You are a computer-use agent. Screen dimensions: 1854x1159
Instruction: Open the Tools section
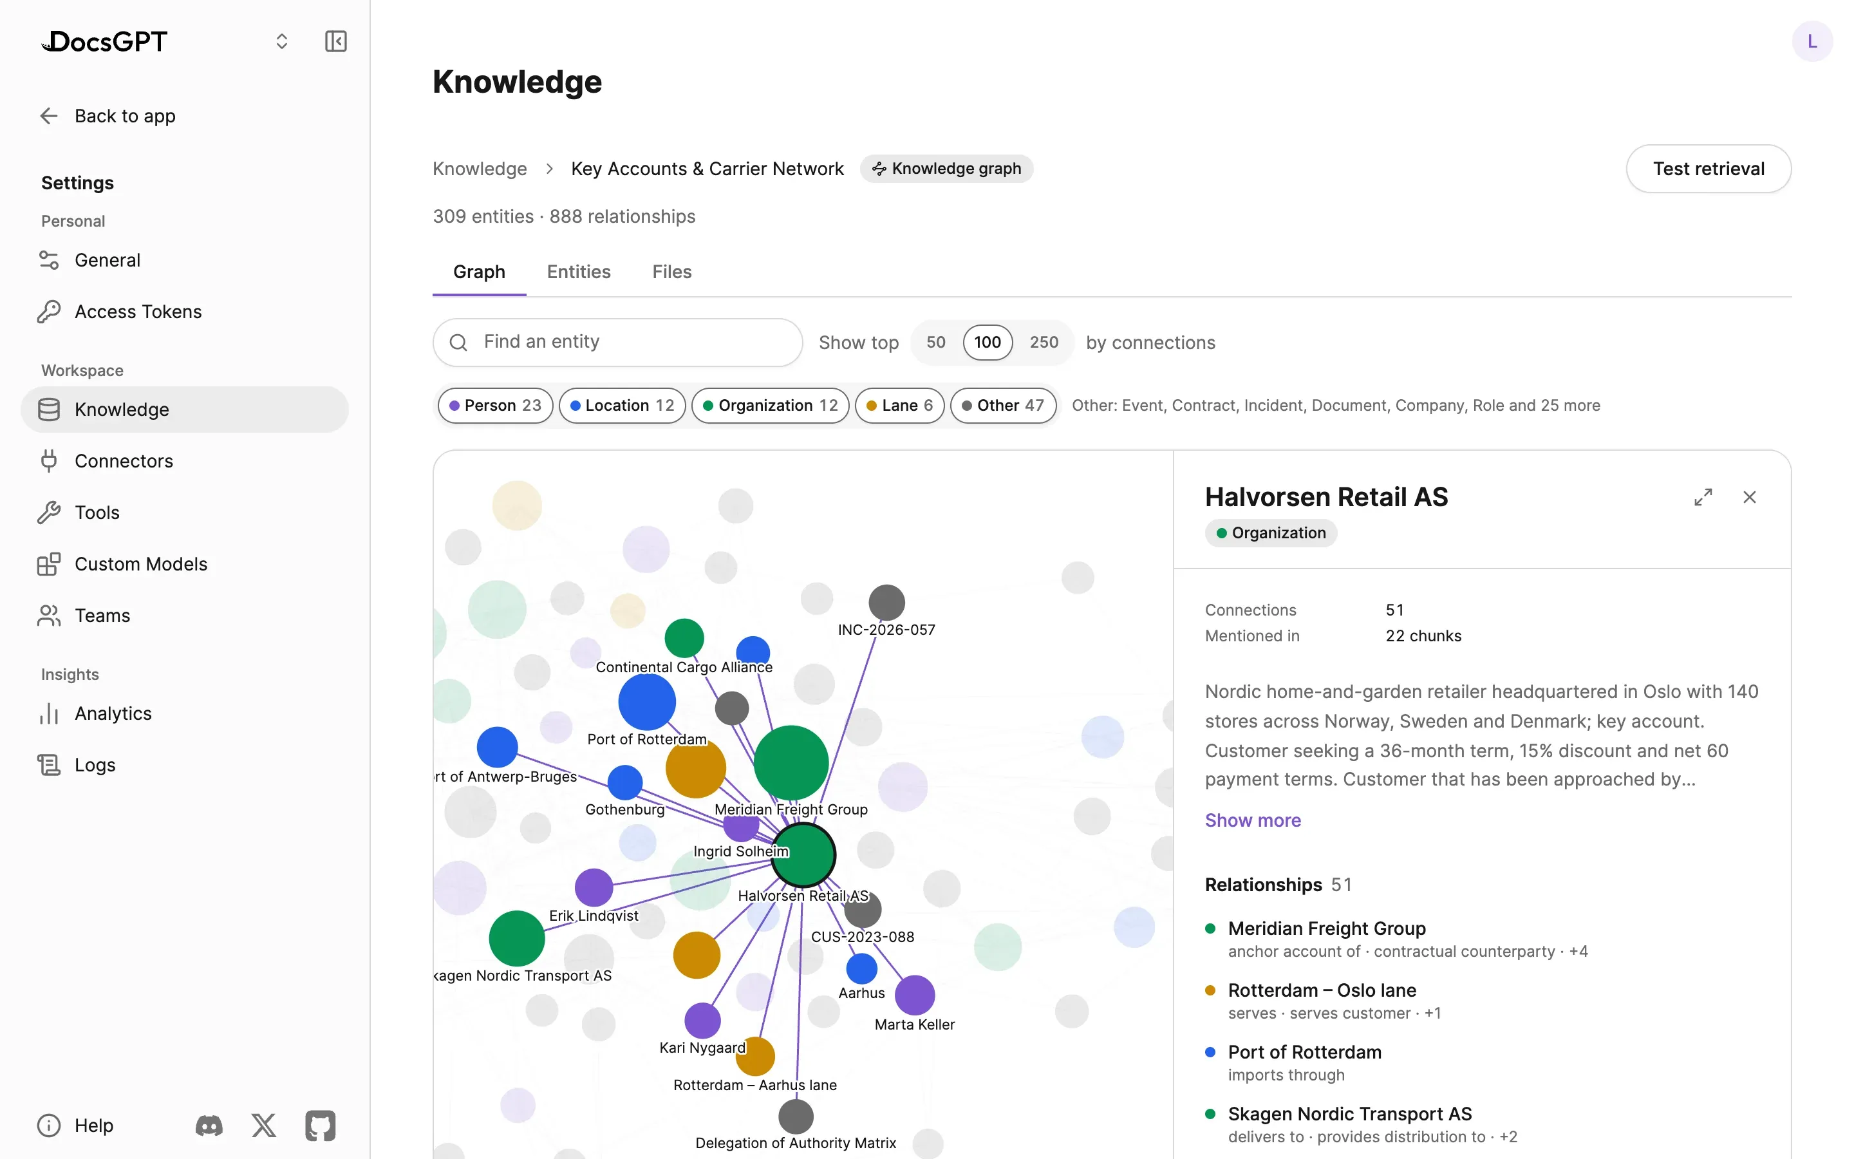click(185, 512)
